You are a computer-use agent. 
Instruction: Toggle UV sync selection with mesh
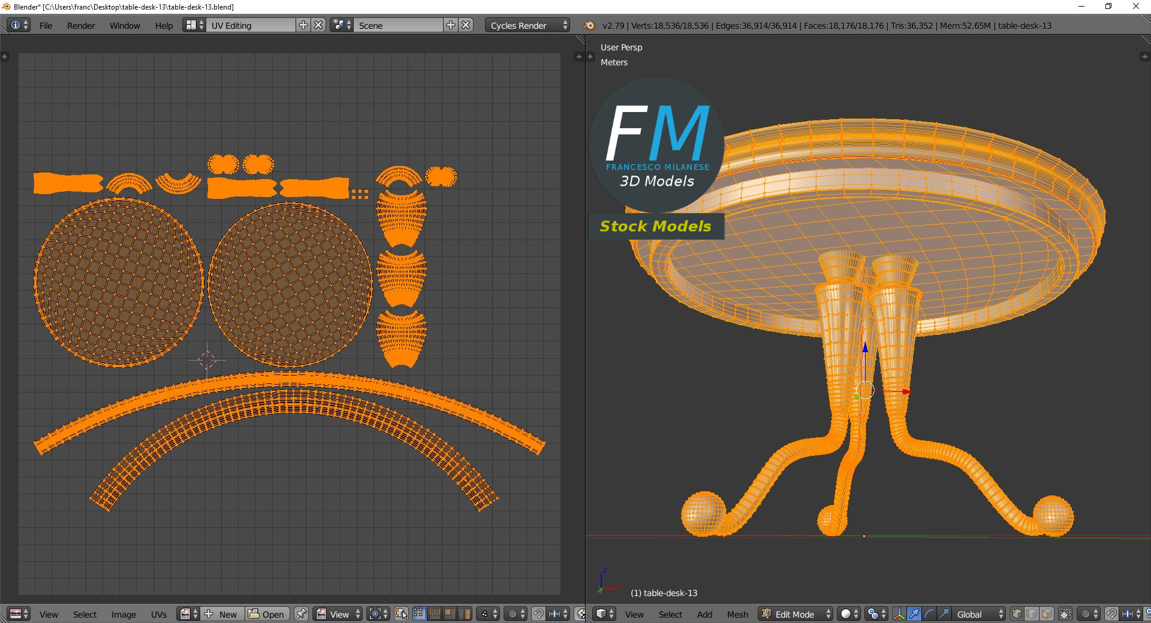[401, 614]
